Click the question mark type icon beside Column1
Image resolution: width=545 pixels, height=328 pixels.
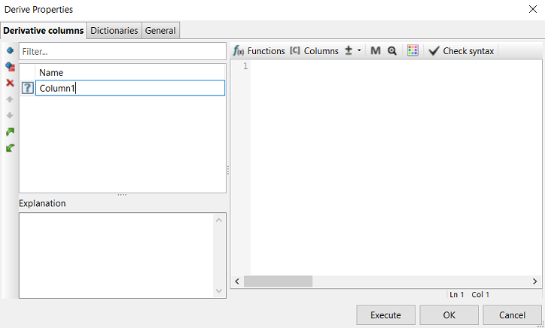pos(27,88)
